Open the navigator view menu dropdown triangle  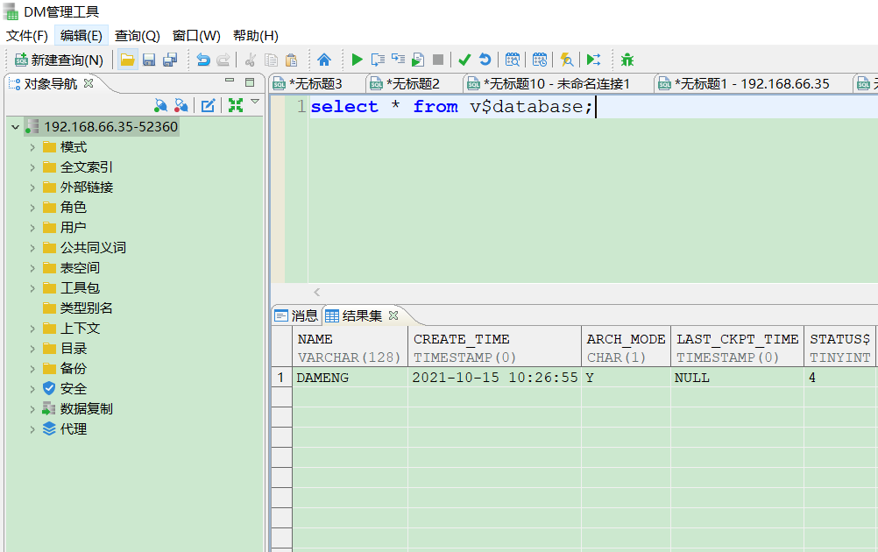[255, 102]
